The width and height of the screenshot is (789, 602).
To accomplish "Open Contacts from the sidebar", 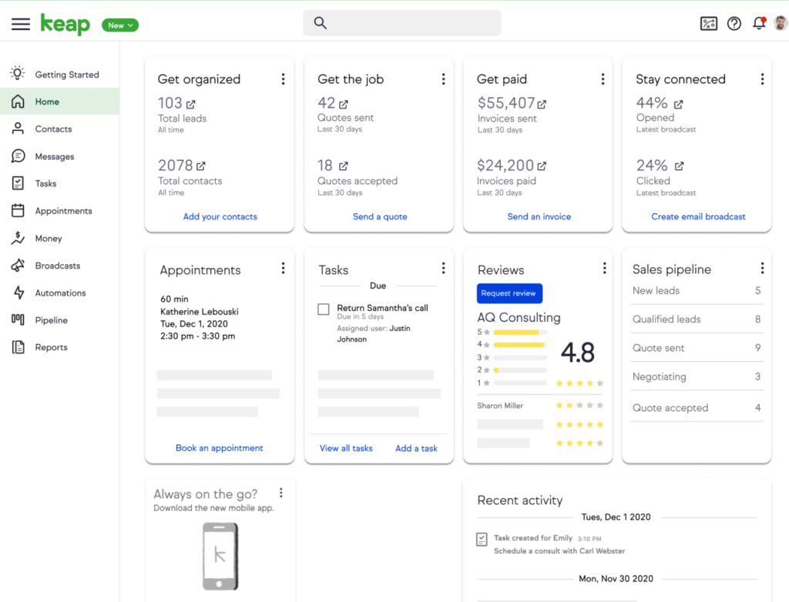I will click(54, 129).
